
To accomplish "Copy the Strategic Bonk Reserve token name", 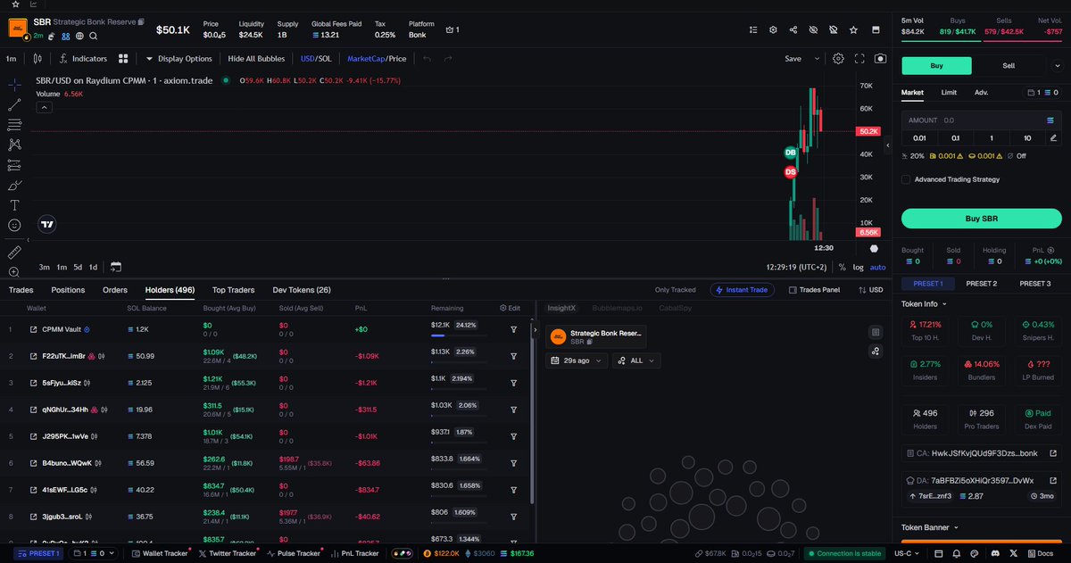I will [141, 21].
